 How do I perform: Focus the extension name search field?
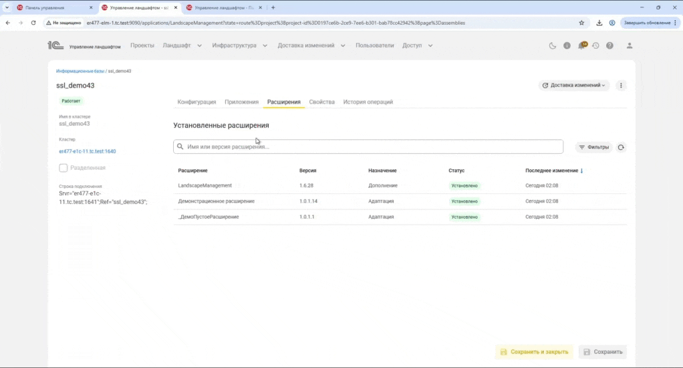(368, 147)
